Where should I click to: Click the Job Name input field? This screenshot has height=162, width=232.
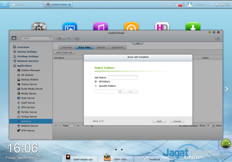pyautogui.click(x=123, y=77)
